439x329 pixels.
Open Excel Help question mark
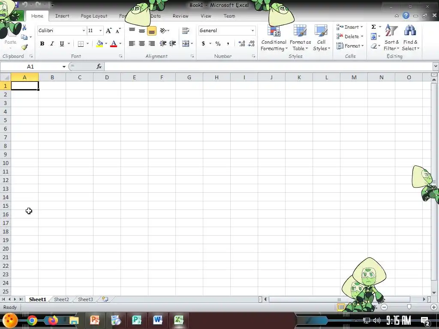pyautogui.click(x=406, y=16)
